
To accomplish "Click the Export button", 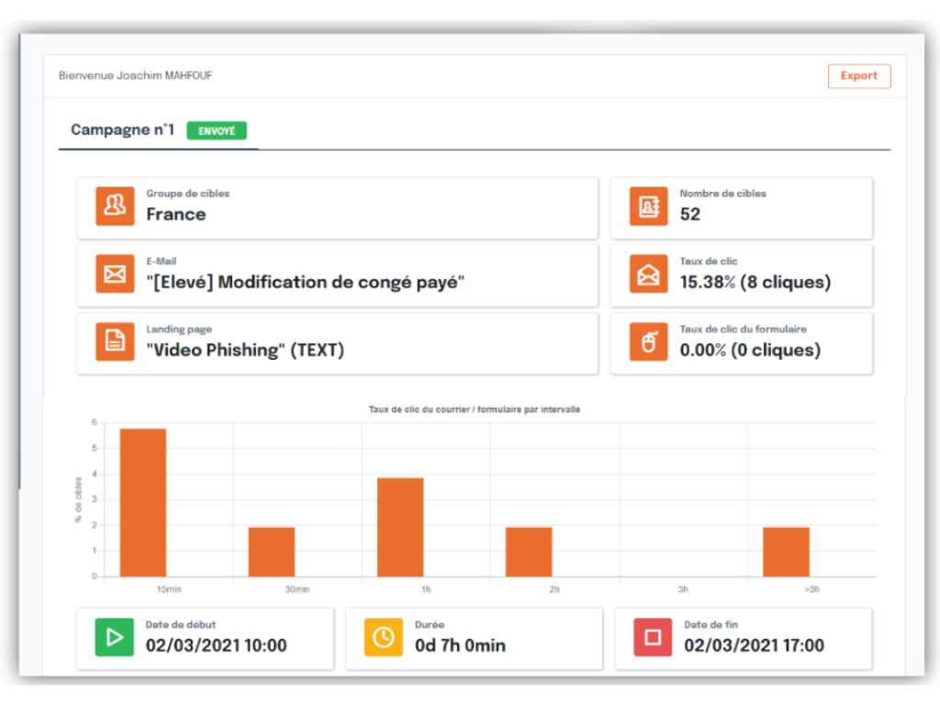I will click(858, 76).
